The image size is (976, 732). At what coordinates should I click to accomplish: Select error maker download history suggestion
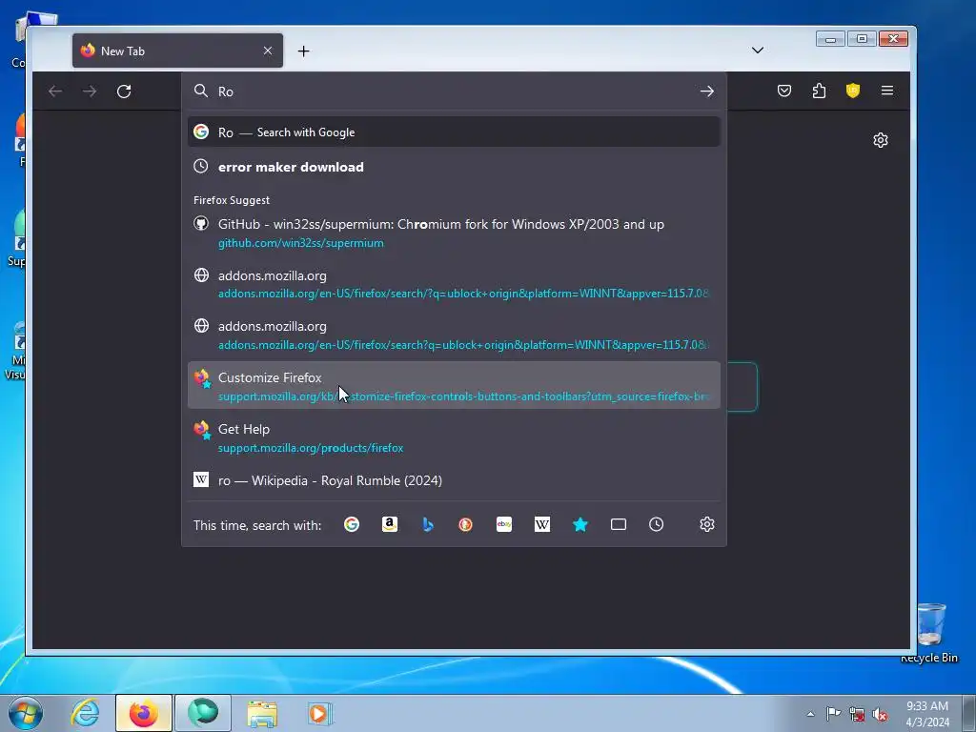coord(454,167)
